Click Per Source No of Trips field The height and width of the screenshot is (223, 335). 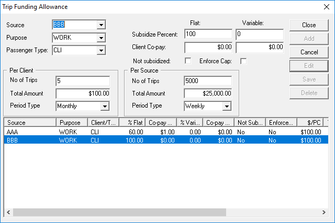[208, 81]
